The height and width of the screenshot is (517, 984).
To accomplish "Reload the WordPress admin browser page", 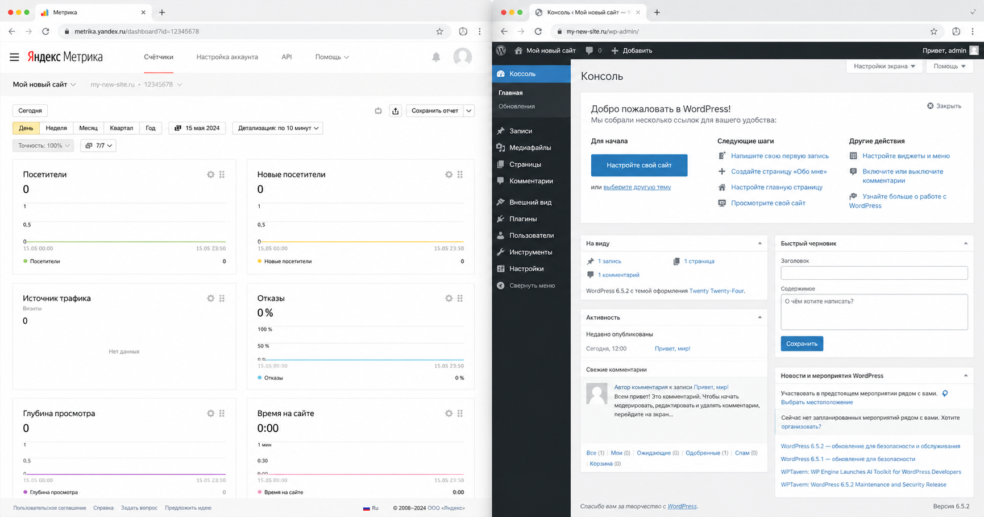I will point(538,31).
